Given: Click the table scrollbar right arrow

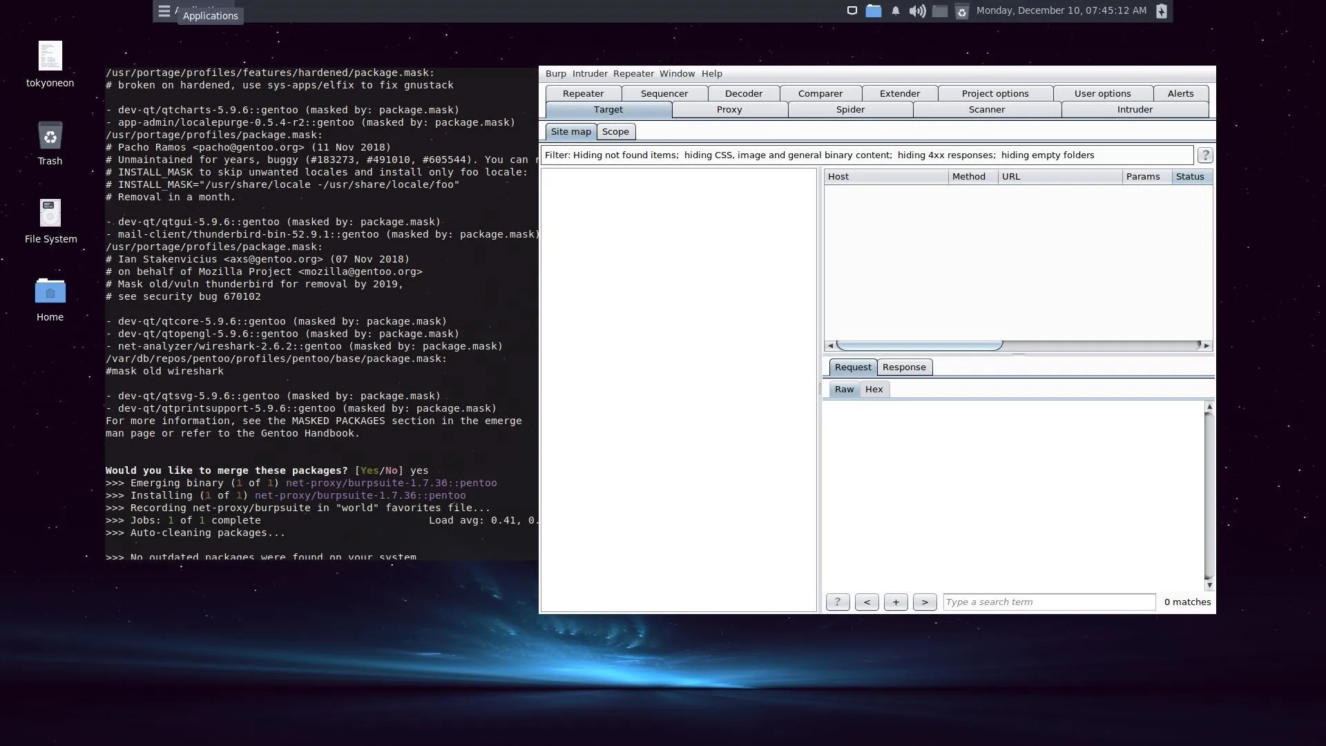Looking at the screenshot, I should (1207, 345).
